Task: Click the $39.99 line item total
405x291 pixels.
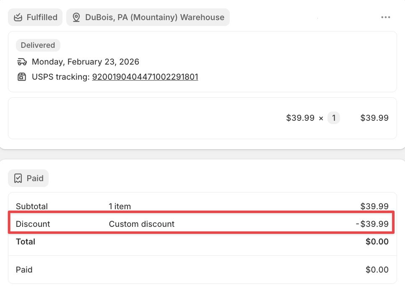Action: pos(374,118)
